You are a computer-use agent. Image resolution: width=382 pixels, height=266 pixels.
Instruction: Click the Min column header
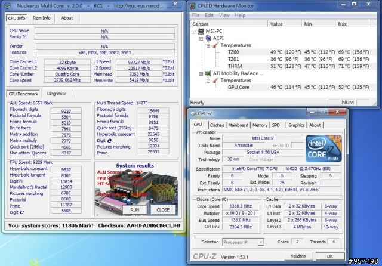(x=318, y=24)
